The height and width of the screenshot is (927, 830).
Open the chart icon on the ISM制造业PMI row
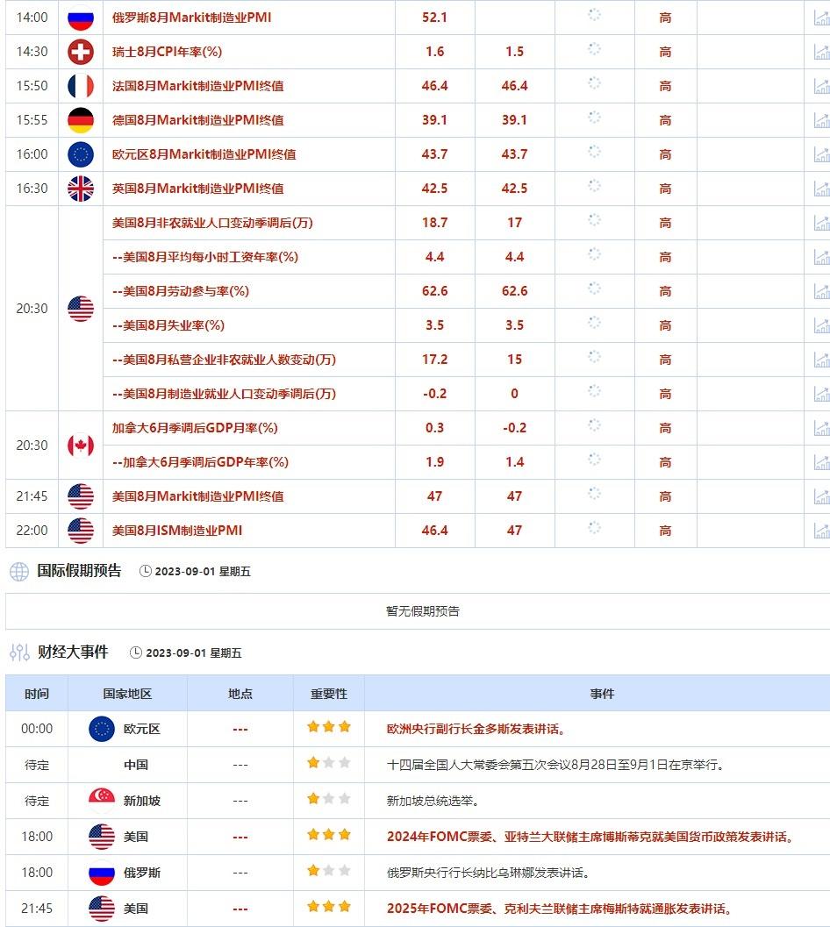821,531
